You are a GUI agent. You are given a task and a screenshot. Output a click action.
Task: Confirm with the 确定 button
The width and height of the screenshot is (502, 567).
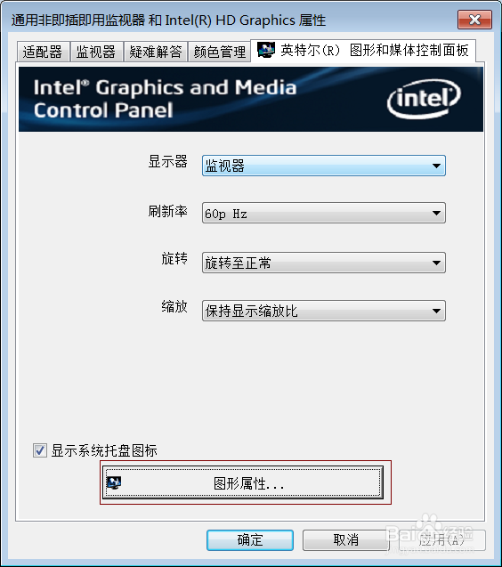click(x=250, y=540)
